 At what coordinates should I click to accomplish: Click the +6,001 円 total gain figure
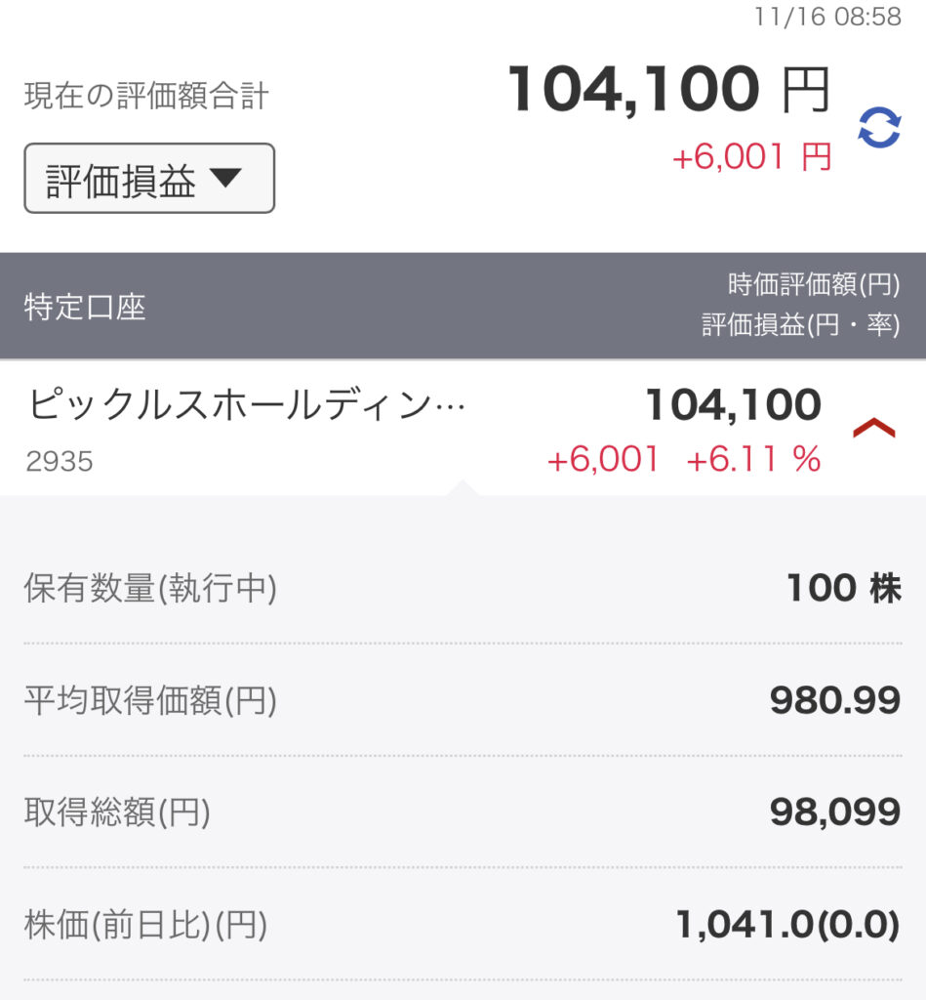tap(752, 157)
